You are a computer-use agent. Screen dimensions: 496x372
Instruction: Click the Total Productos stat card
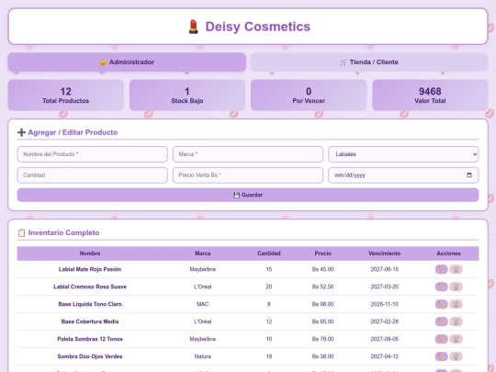(66, 95)
